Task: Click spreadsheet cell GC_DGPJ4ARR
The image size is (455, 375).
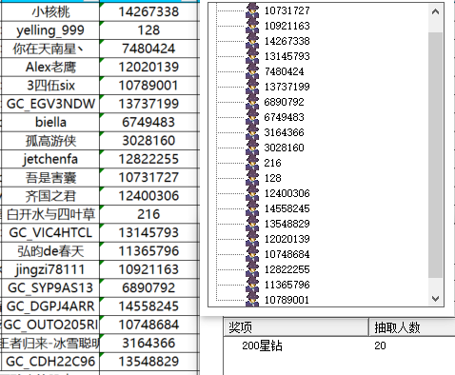Action: tap(50, 306)
